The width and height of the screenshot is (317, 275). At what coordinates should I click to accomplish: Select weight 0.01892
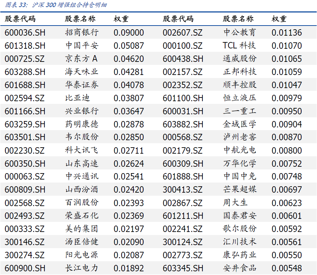point(129,269)
